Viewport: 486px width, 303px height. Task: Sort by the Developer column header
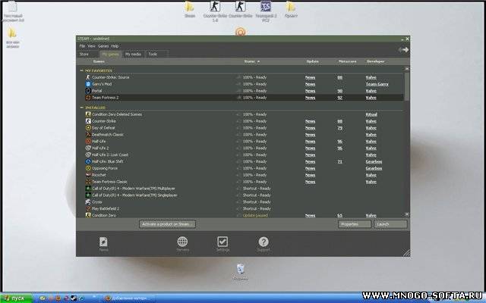(375, 61)
